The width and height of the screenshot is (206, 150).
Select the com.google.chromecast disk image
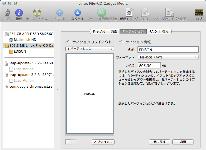pyautogui.click(x=29, y=87)
